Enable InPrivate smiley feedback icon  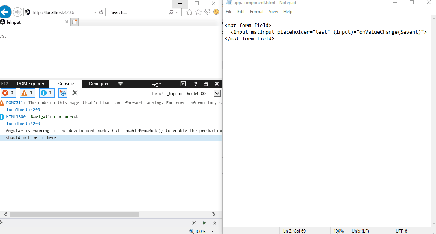point(216,12)
